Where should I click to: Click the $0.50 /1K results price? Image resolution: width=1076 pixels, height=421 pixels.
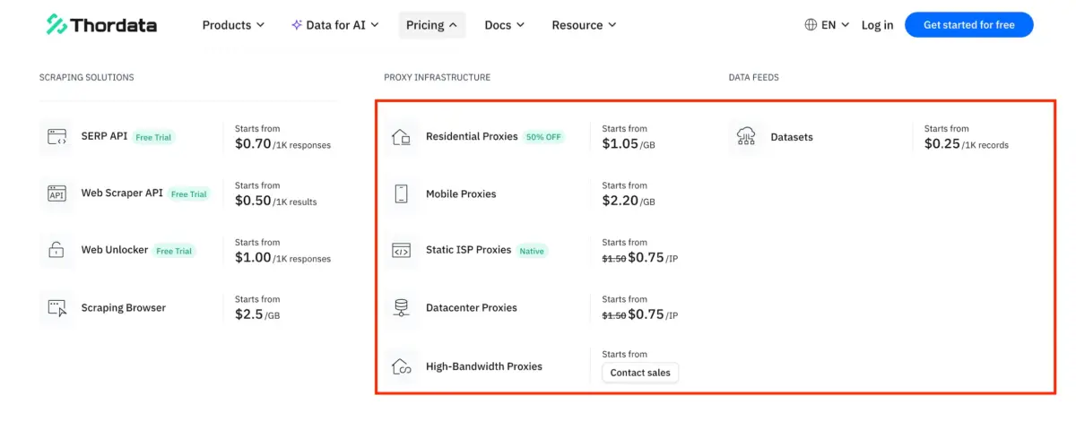[x=275, y=201]
